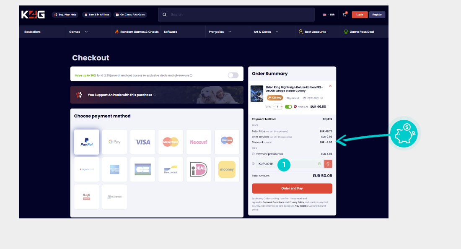Open the Art & Cards dropdown

(266, 32)
